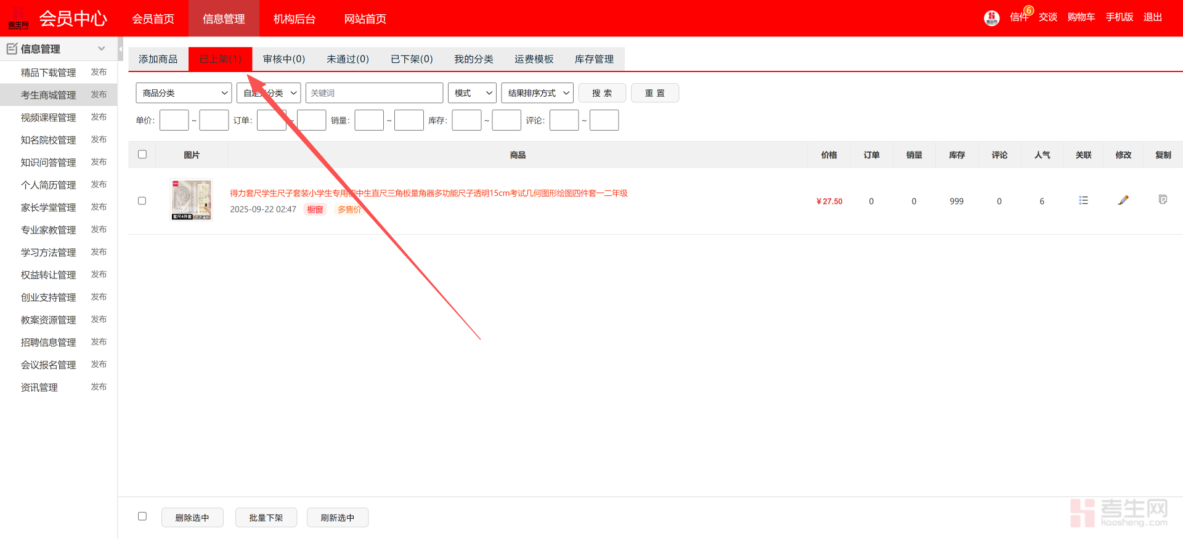This screenshot has height=539, width=1183.
Task: Click the site logo beside 会员中心
Action: tap(18, 18)
